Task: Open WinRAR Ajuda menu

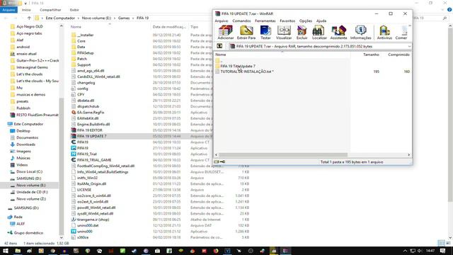Action: click(x=321, y=21)
